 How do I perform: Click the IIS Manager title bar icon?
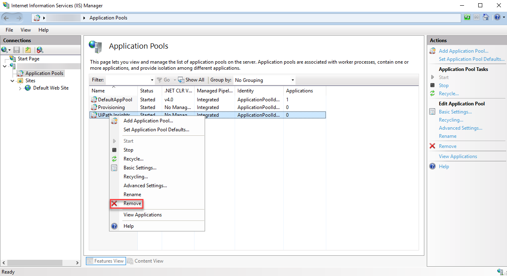[x=6, y=6]
